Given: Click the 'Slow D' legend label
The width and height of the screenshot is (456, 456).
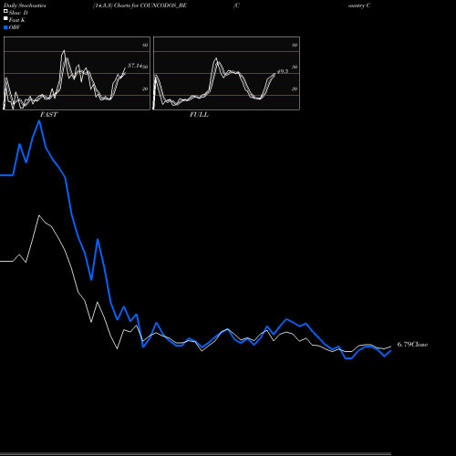Looking at the screenshot, I should click(18, 13).
